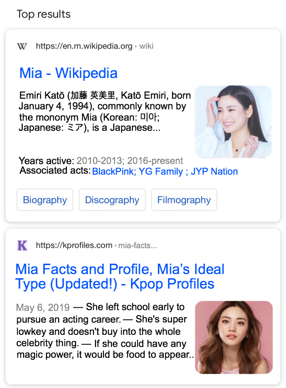
Task: Click the en.m.wikipedia.org URL text
Action: tap(84, 46)
